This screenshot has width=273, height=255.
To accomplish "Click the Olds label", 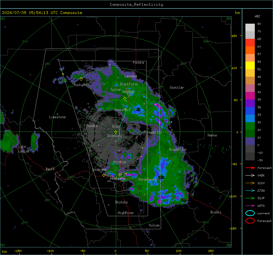I will [x=116, y=126].
